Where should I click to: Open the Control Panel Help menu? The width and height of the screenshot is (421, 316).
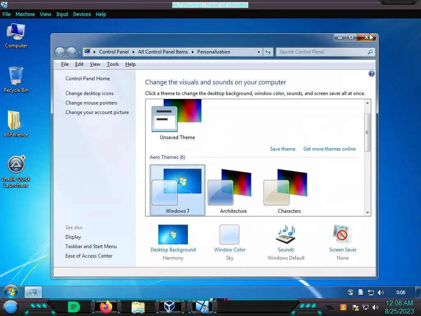tap(130, 64)
